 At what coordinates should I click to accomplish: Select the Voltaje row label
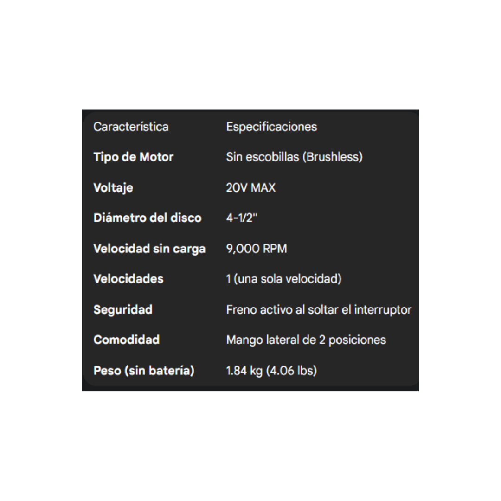coord(113,187)
